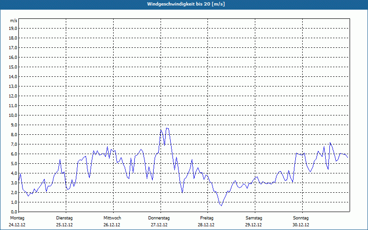Select the 3,0 y-axis value
The height and width of the screenshot is (230, 368).
(x=14, y=183)
